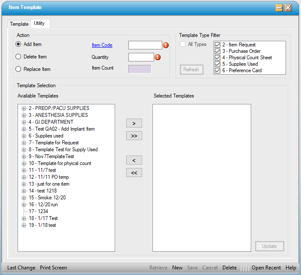Click the red error icon beside Item Code
The image size is (301, 275).
coord(166,45)
